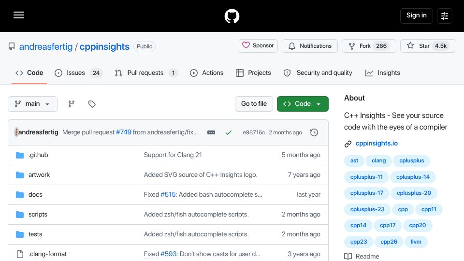The height and width of the screenshot is (261, 464).
Task: Open the Projects tab
Action: [253, 73]
